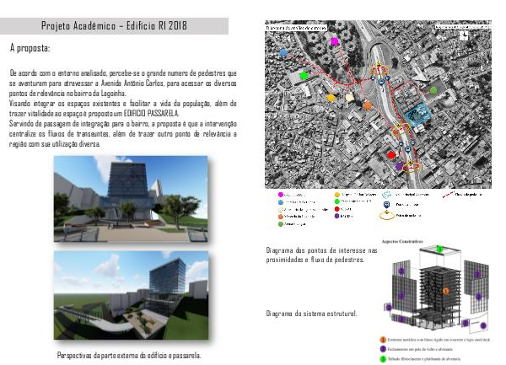Click the bus stop icon in the map legend
Viewport: 506px width, 365px height.
pos(387,205)
